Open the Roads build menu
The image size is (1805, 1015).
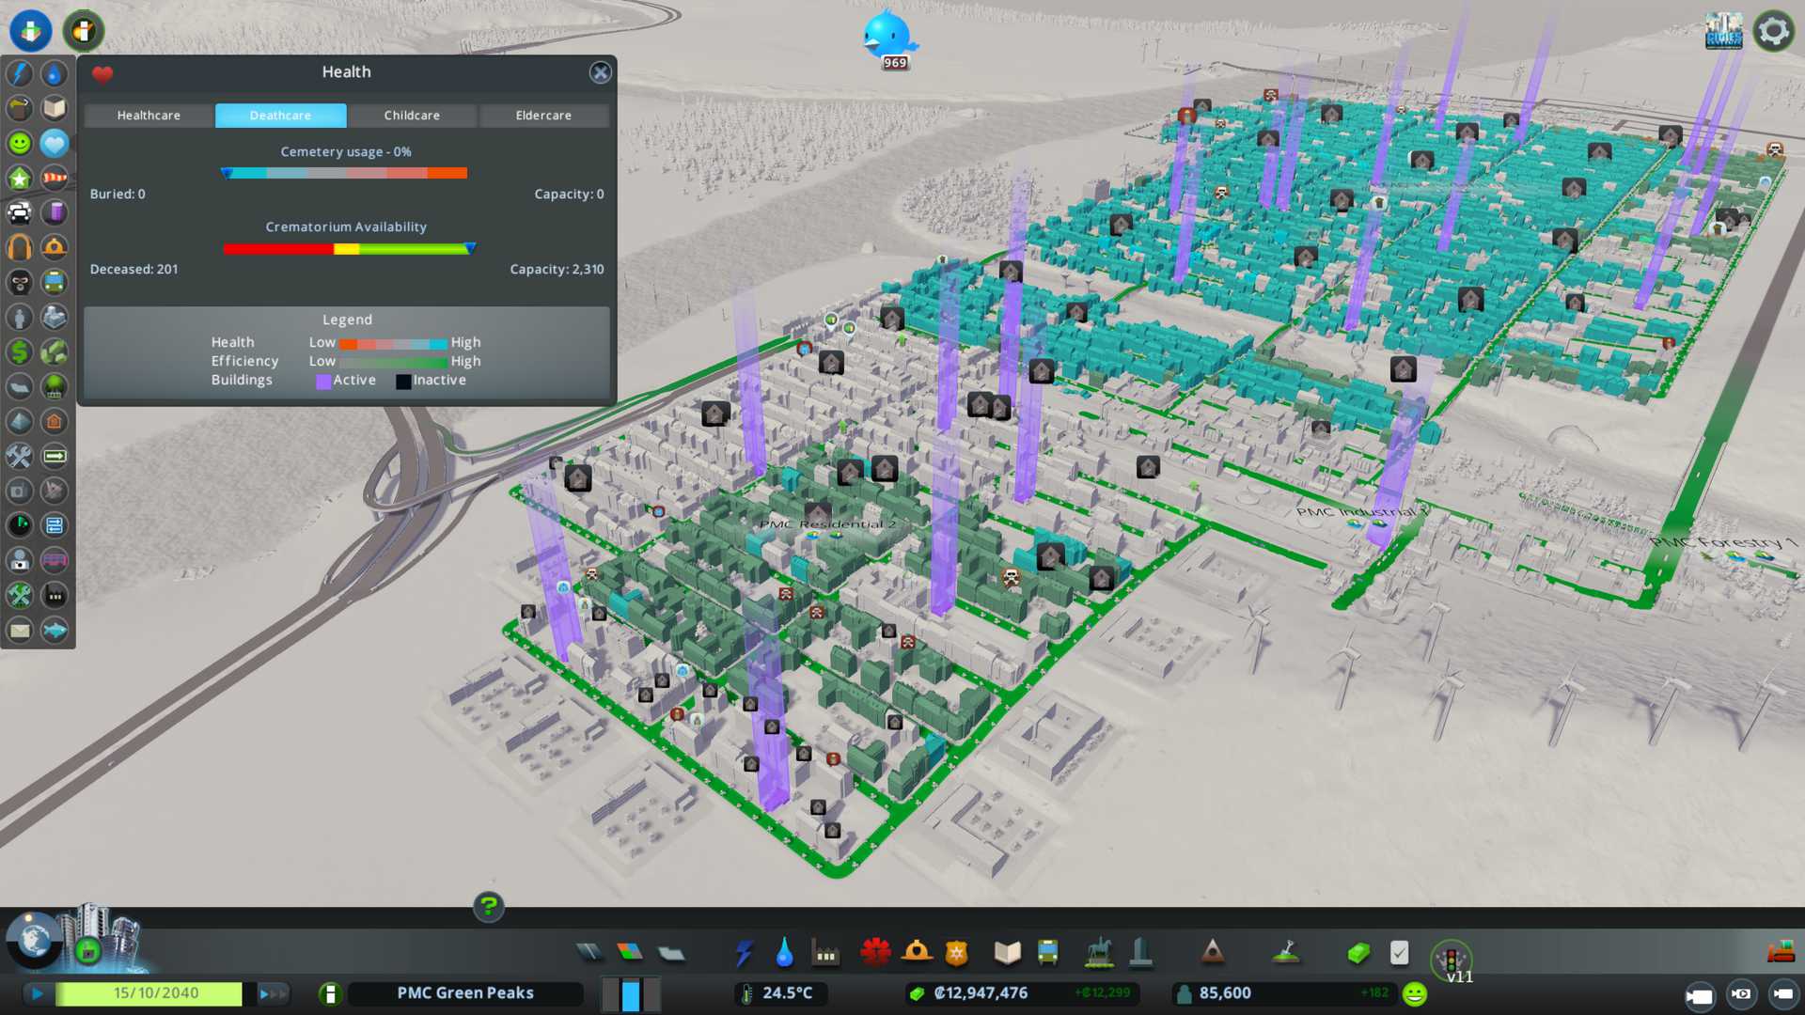(x=589, y=953)
